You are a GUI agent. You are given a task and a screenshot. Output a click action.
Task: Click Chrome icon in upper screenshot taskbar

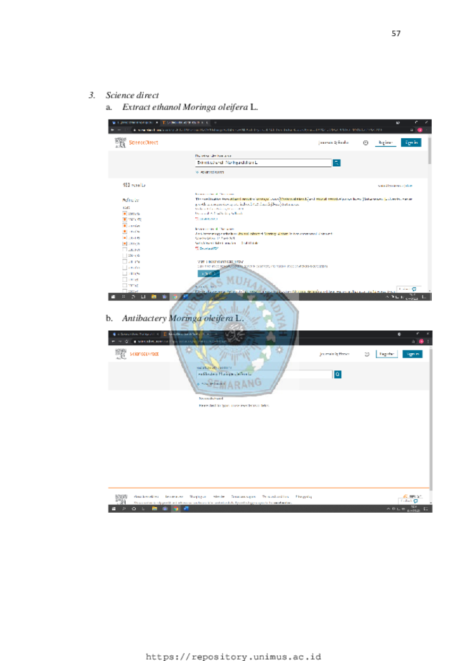(175, 297)
